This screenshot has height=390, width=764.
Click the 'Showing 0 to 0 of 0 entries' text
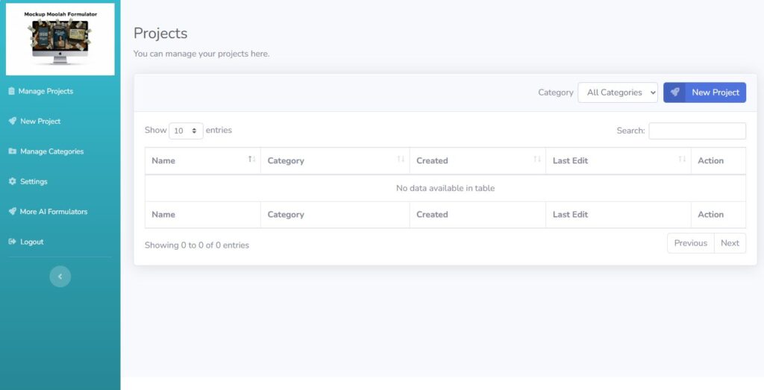click(x=197, y=245)
